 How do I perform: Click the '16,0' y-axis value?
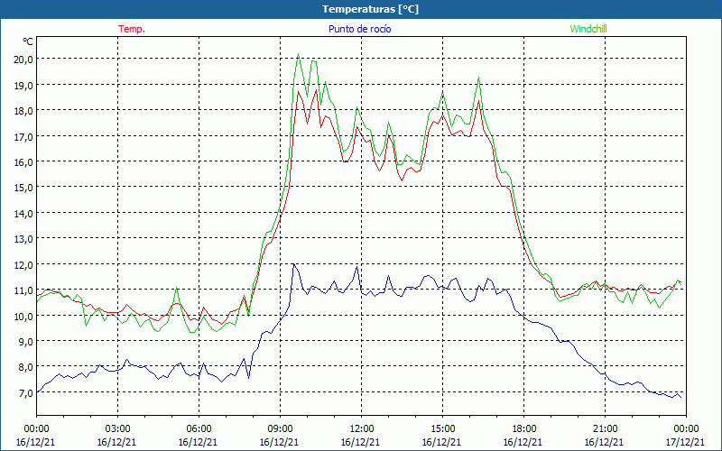(x=23, y=162)
